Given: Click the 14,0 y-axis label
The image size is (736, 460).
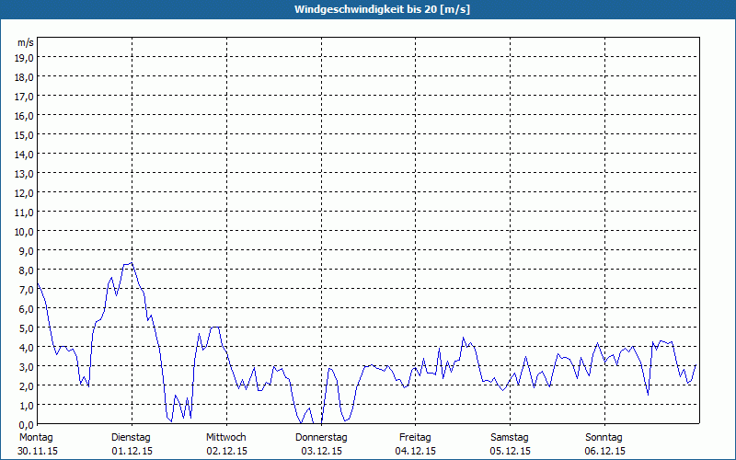Looking at the screenshot, I should (25, 155).
